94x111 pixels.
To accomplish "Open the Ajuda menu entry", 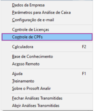I will tap(47, 74).
